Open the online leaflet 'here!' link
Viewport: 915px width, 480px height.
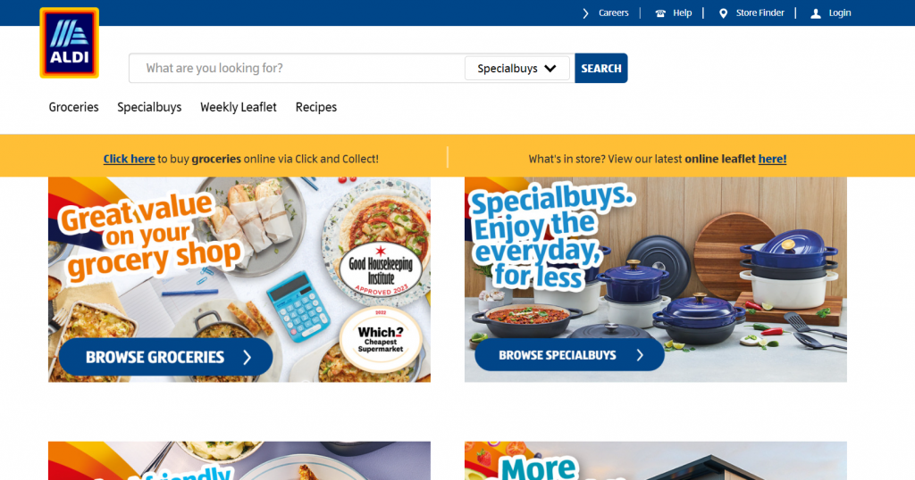772,159
